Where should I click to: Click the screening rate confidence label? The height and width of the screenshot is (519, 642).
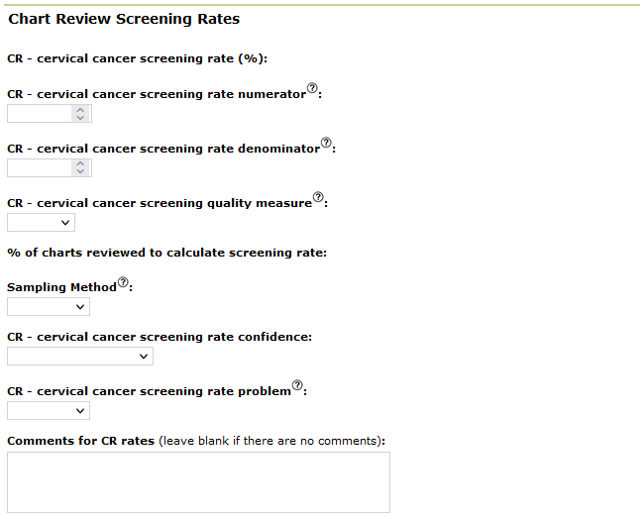pos(159,337)
